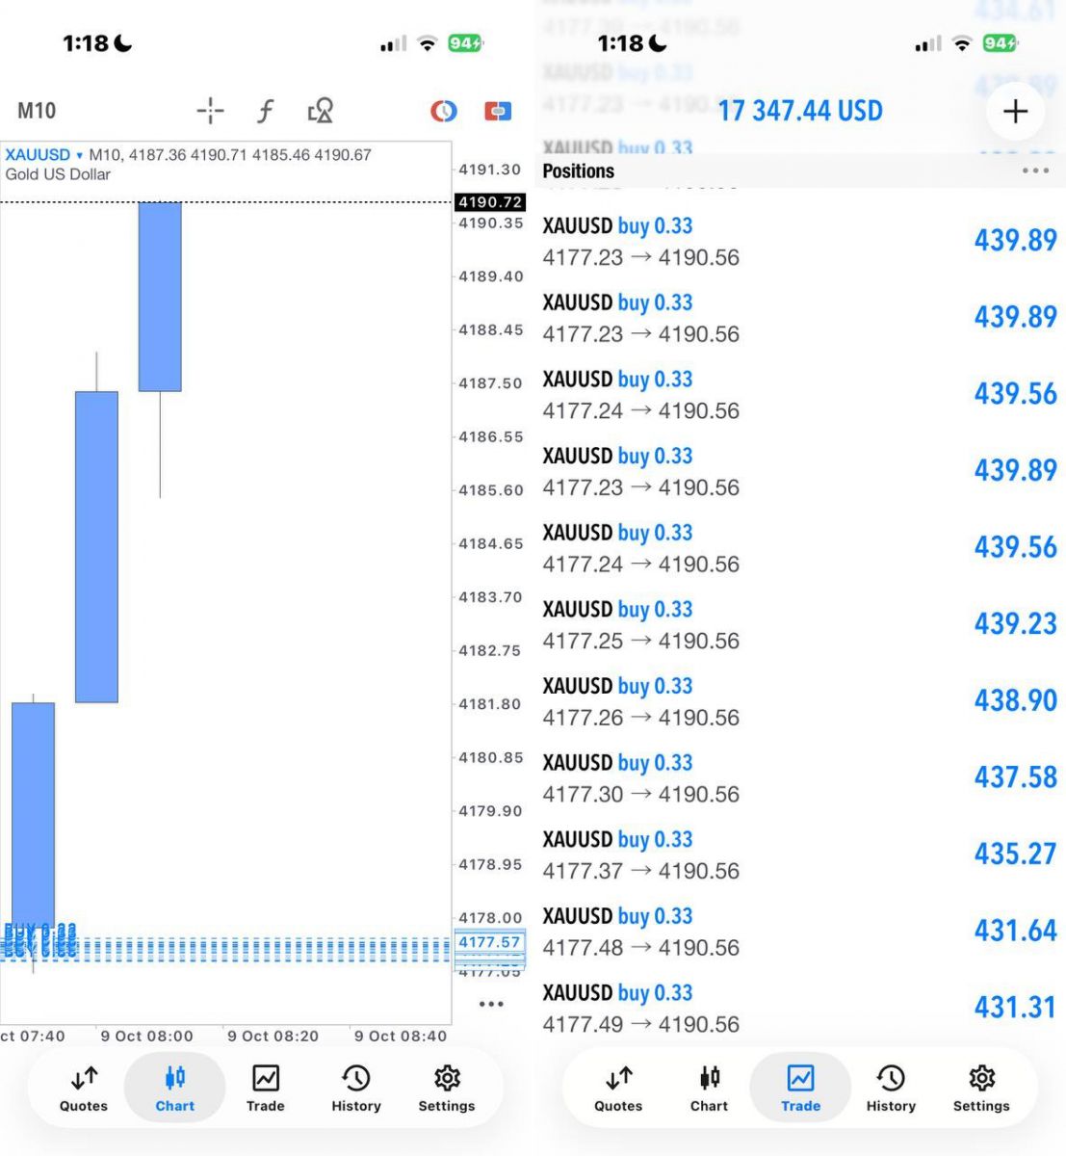The image size is (1066, 1156).
Task: Tap the 17 347.44 USD profit total
Action: click(800, 111)
